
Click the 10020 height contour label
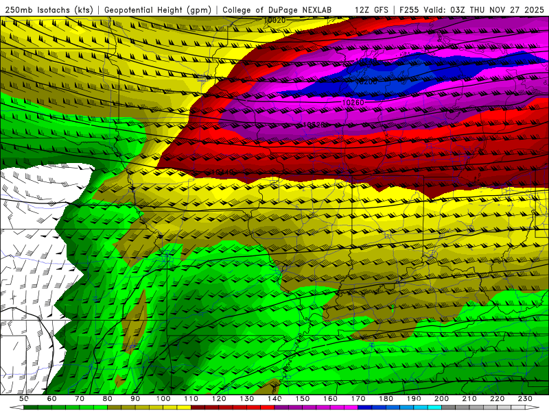[274, 21]
